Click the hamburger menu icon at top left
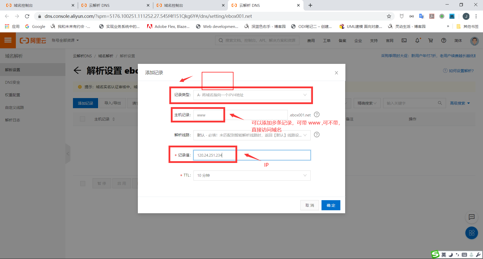Screen dimensions: 483x259 coord(8,40)
